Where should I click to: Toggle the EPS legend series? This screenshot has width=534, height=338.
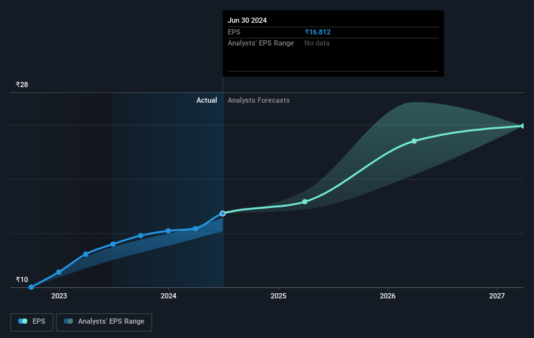[x=32, y=322]
